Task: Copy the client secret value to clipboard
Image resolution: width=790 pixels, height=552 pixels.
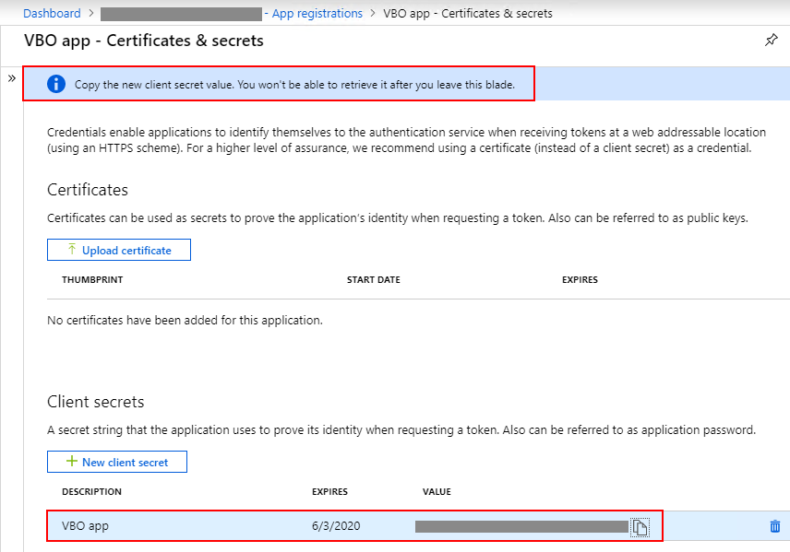Action: click(x=640, y=527)
